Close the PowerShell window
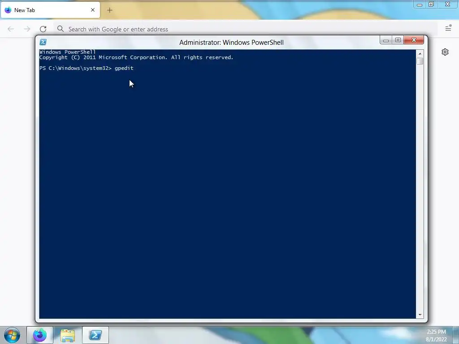459x344 pixels. (414, 40)
